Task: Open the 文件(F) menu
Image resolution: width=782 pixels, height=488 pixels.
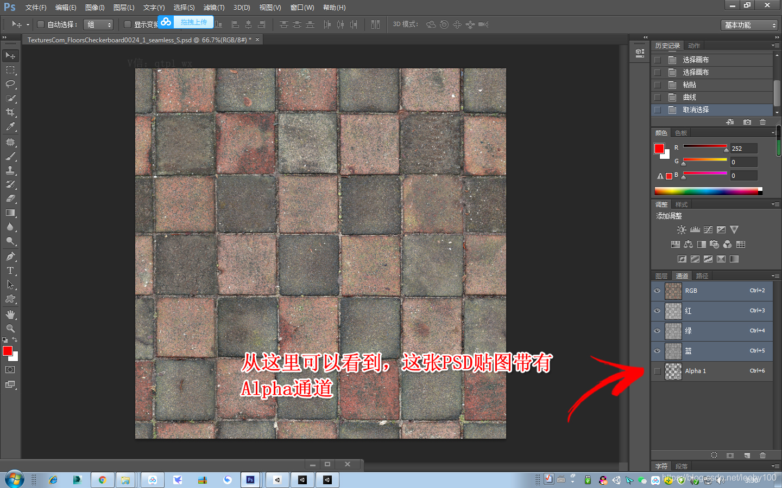Action: (36, 8)
